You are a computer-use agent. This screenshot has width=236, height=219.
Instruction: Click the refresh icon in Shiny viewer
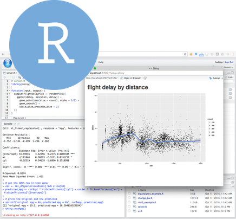point(145,78)
